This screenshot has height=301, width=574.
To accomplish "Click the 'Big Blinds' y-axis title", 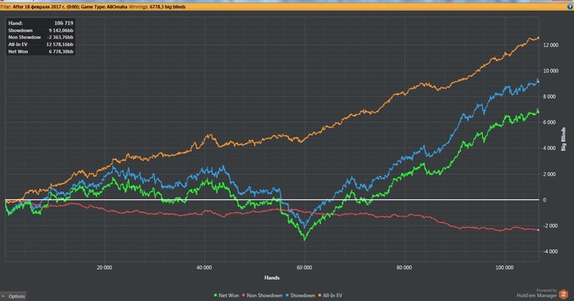I will pyautogui.click(x=563, y=139).
